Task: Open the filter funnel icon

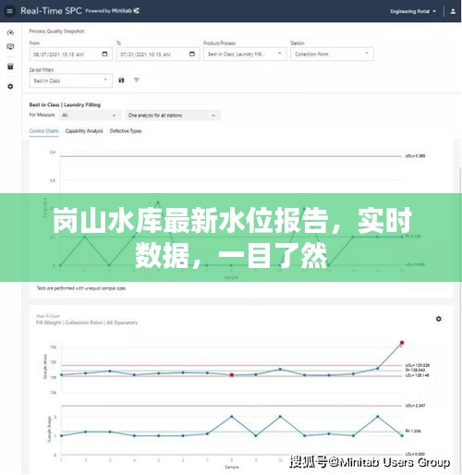Action: pyautogui.click(x=137, y=80)
